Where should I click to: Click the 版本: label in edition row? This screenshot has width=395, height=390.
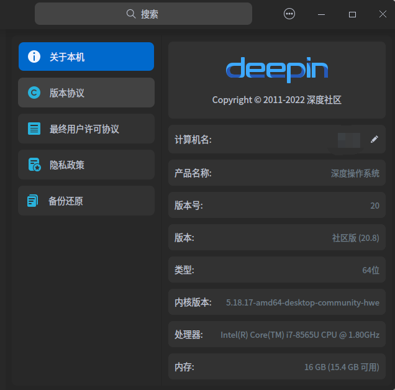pos(184,238)
